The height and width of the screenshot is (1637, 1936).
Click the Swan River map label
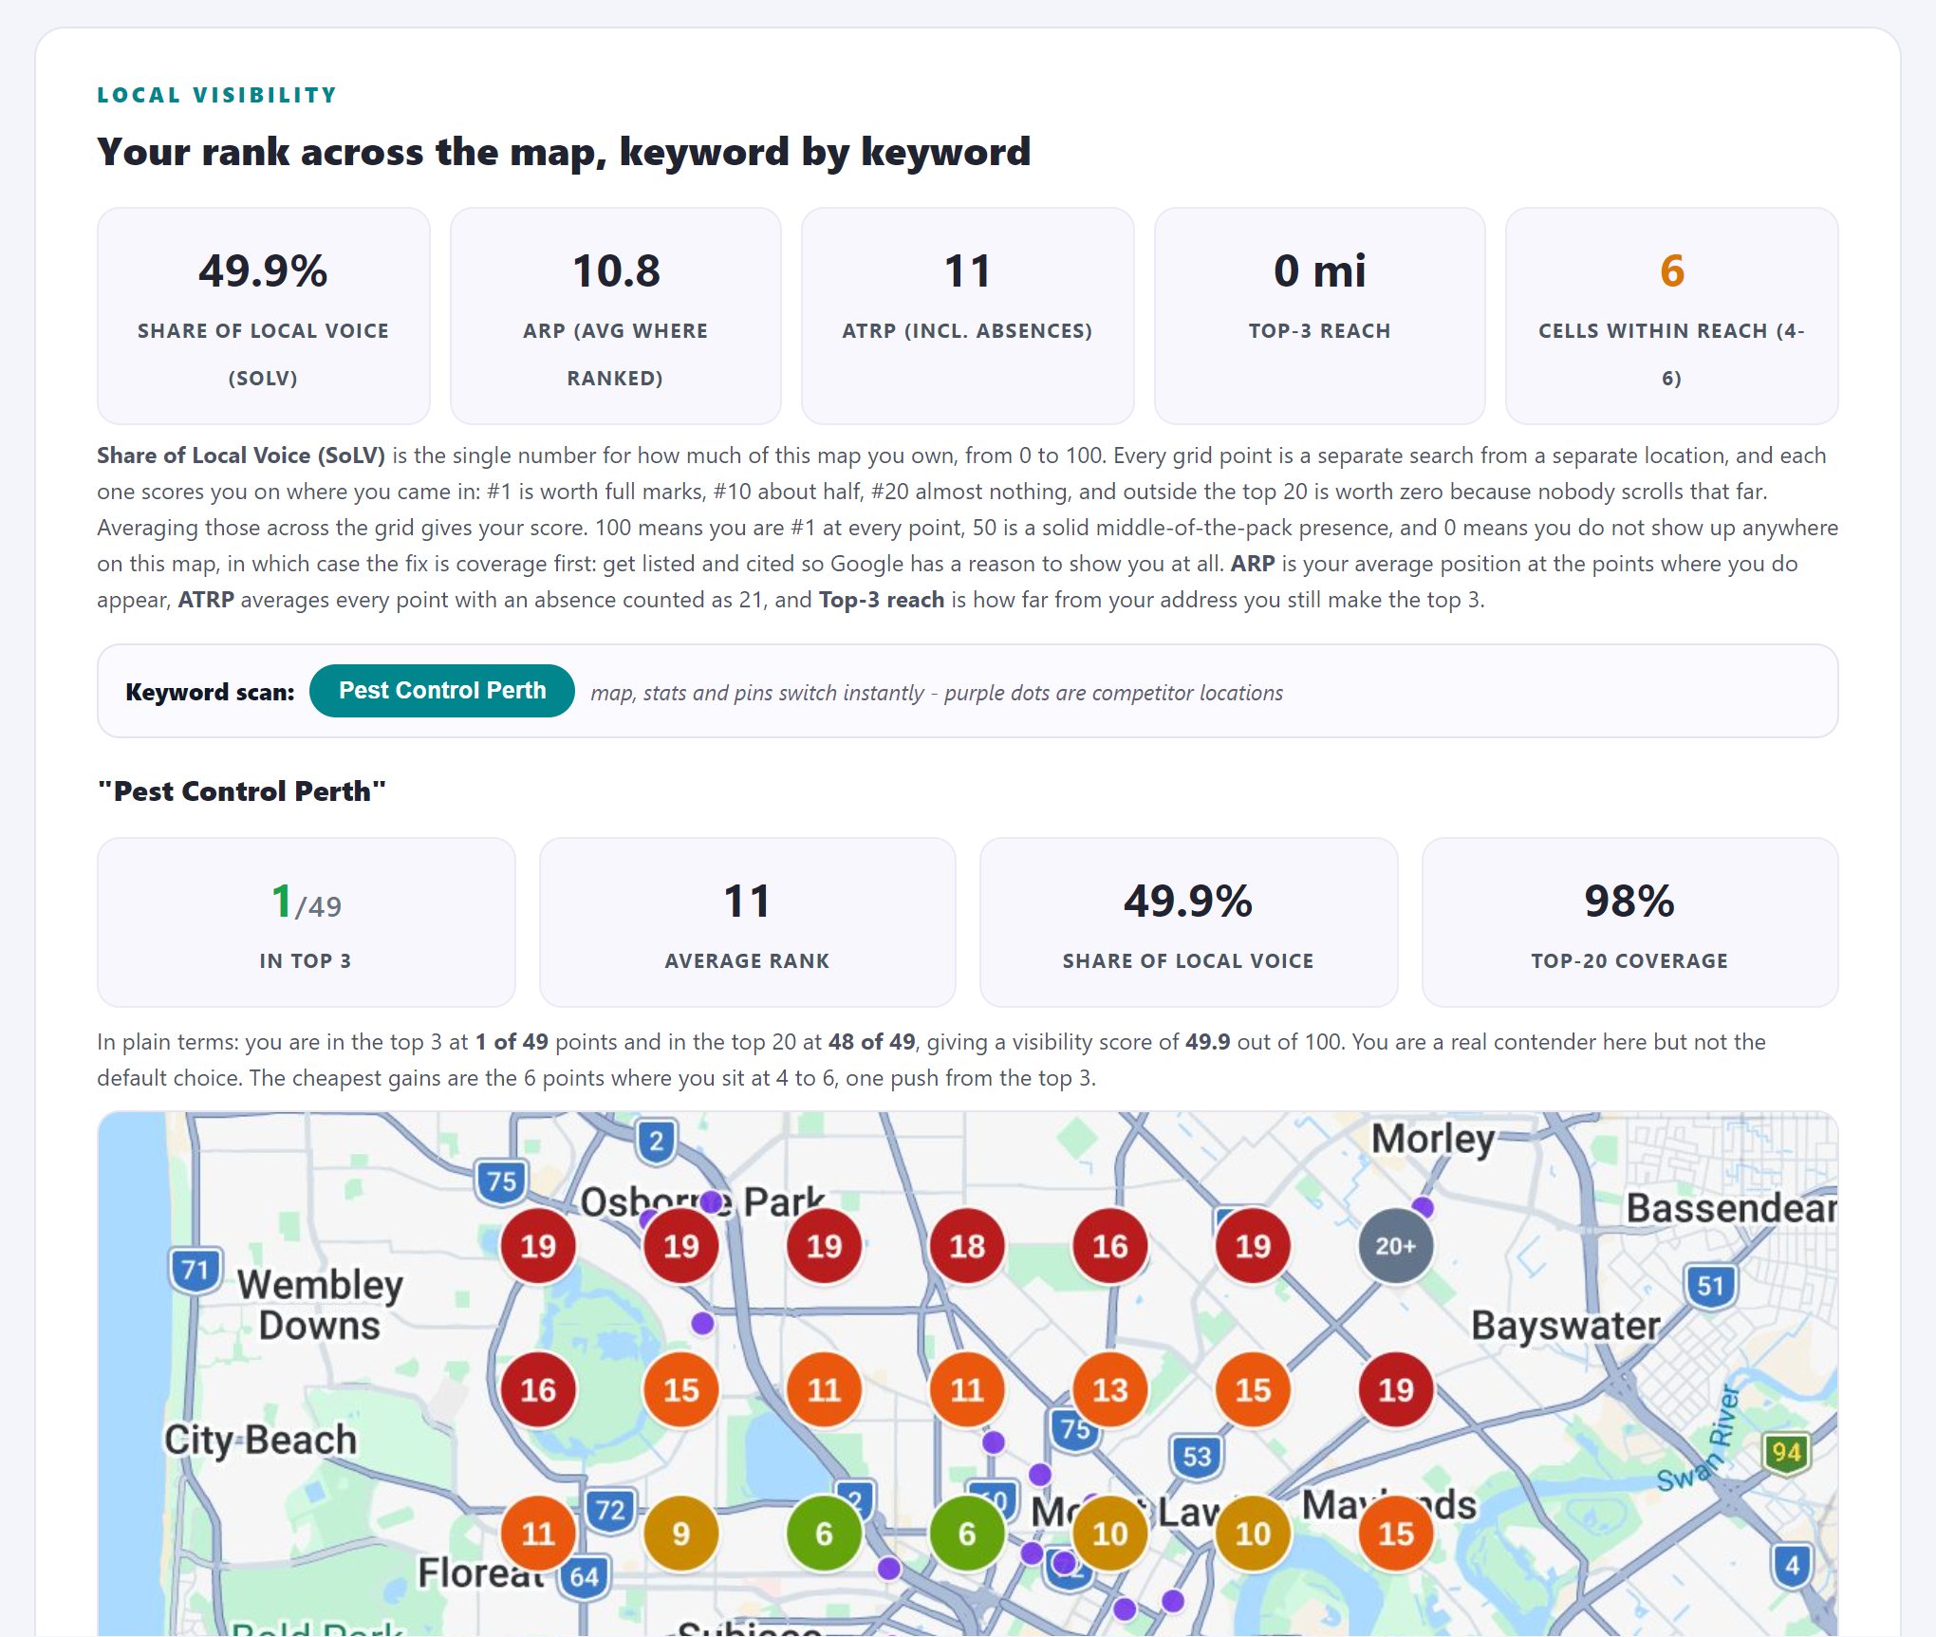[x=1701, y=1438]
